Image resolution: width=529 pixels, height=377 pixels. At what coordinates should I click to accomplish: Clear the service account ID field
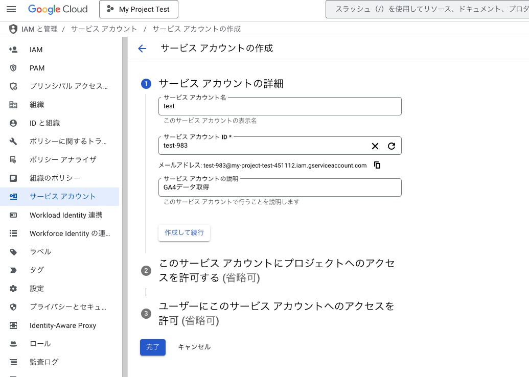coord(375,146)
